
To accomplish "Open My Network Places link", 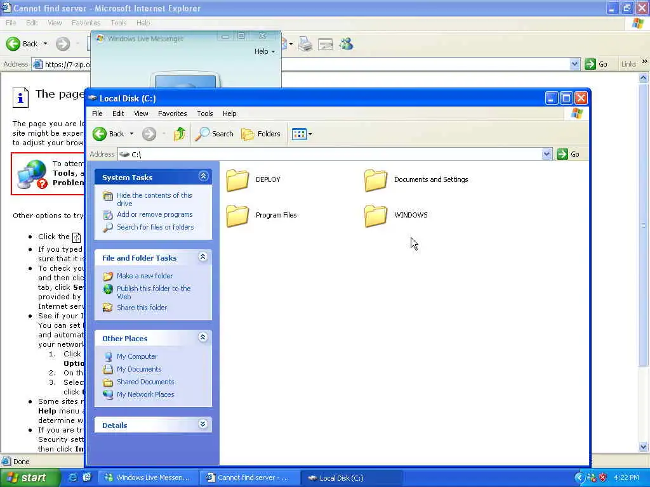I will click(x=145, y=394).
